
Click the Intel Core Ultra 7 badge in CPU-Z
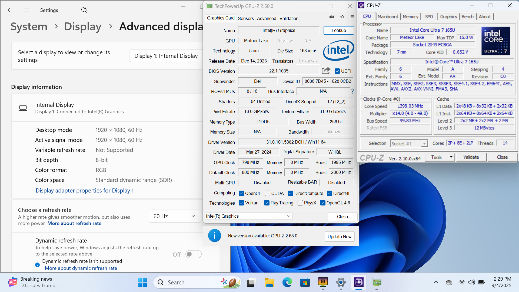495,41
